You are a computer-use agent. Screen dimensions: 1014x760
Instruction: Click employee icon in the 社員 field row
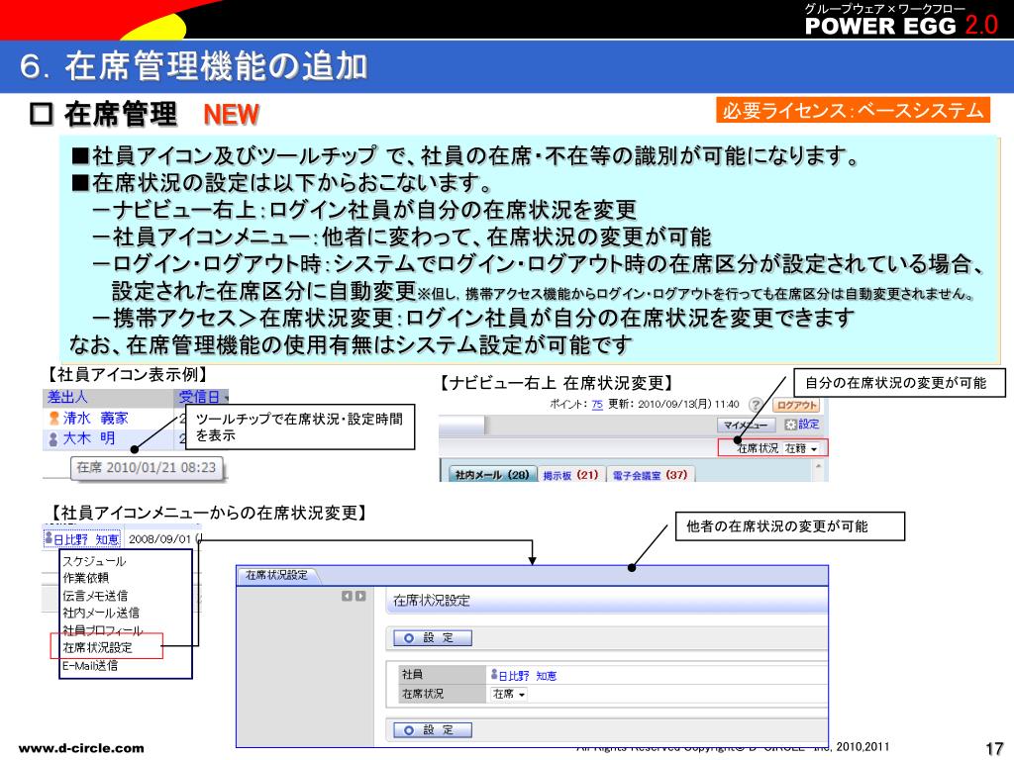(494, 675)
